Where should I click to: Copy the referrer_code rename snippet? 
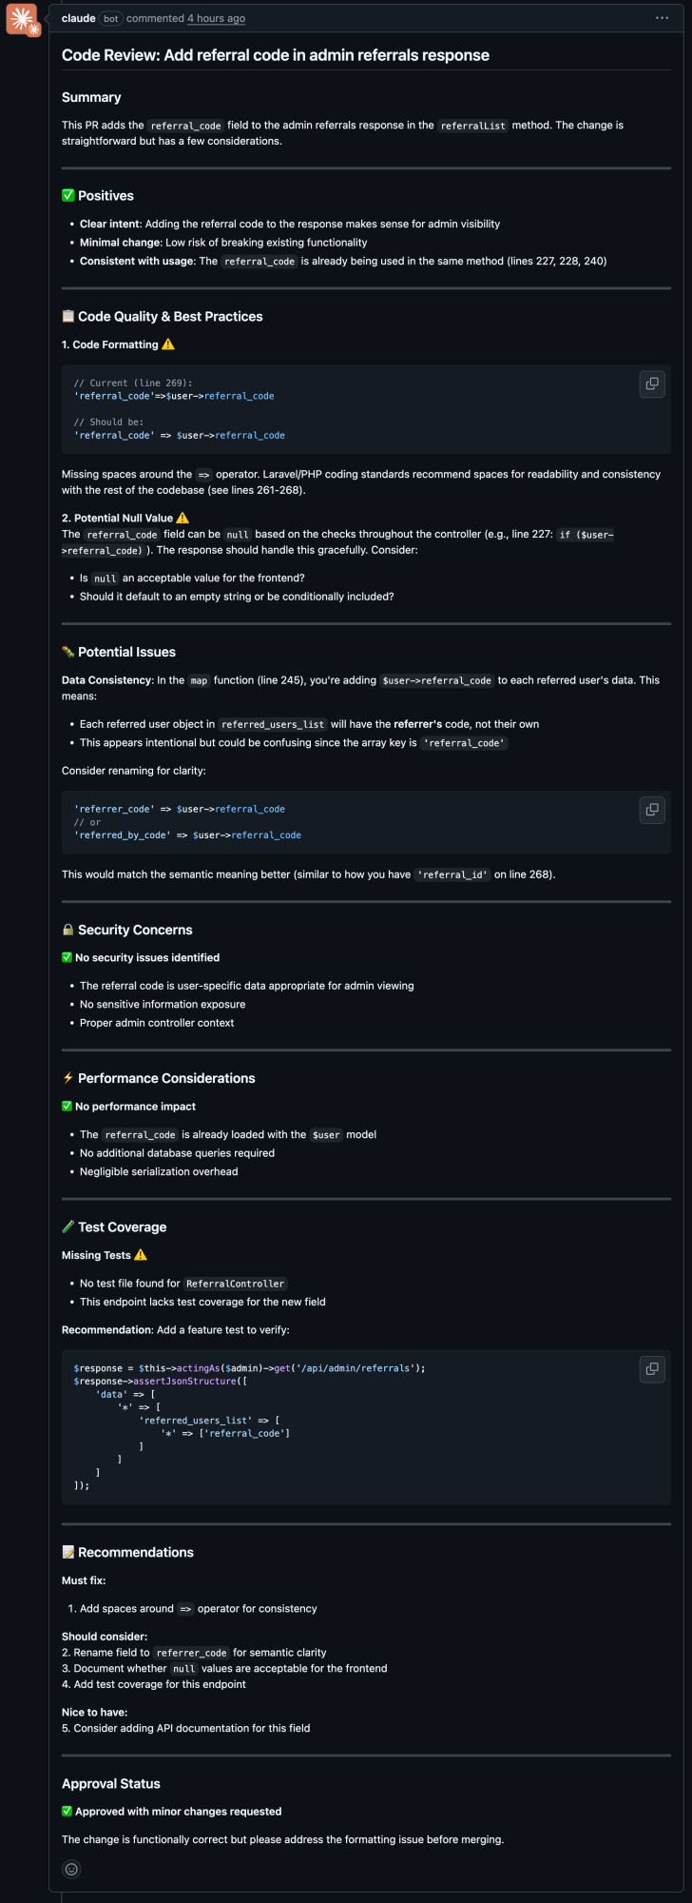(x=652, y=810)
